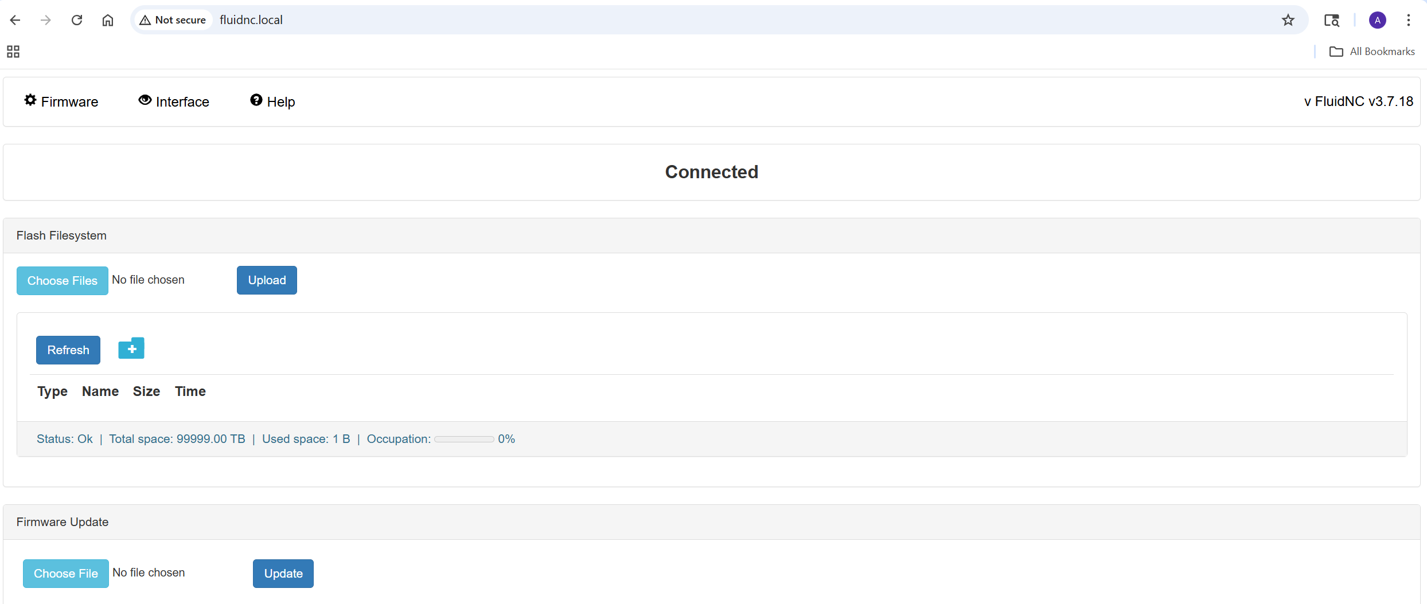Open the Chrome apps grid icon
The height and width of the screenshot is (604, 1427).
click(x=13, y=52)
